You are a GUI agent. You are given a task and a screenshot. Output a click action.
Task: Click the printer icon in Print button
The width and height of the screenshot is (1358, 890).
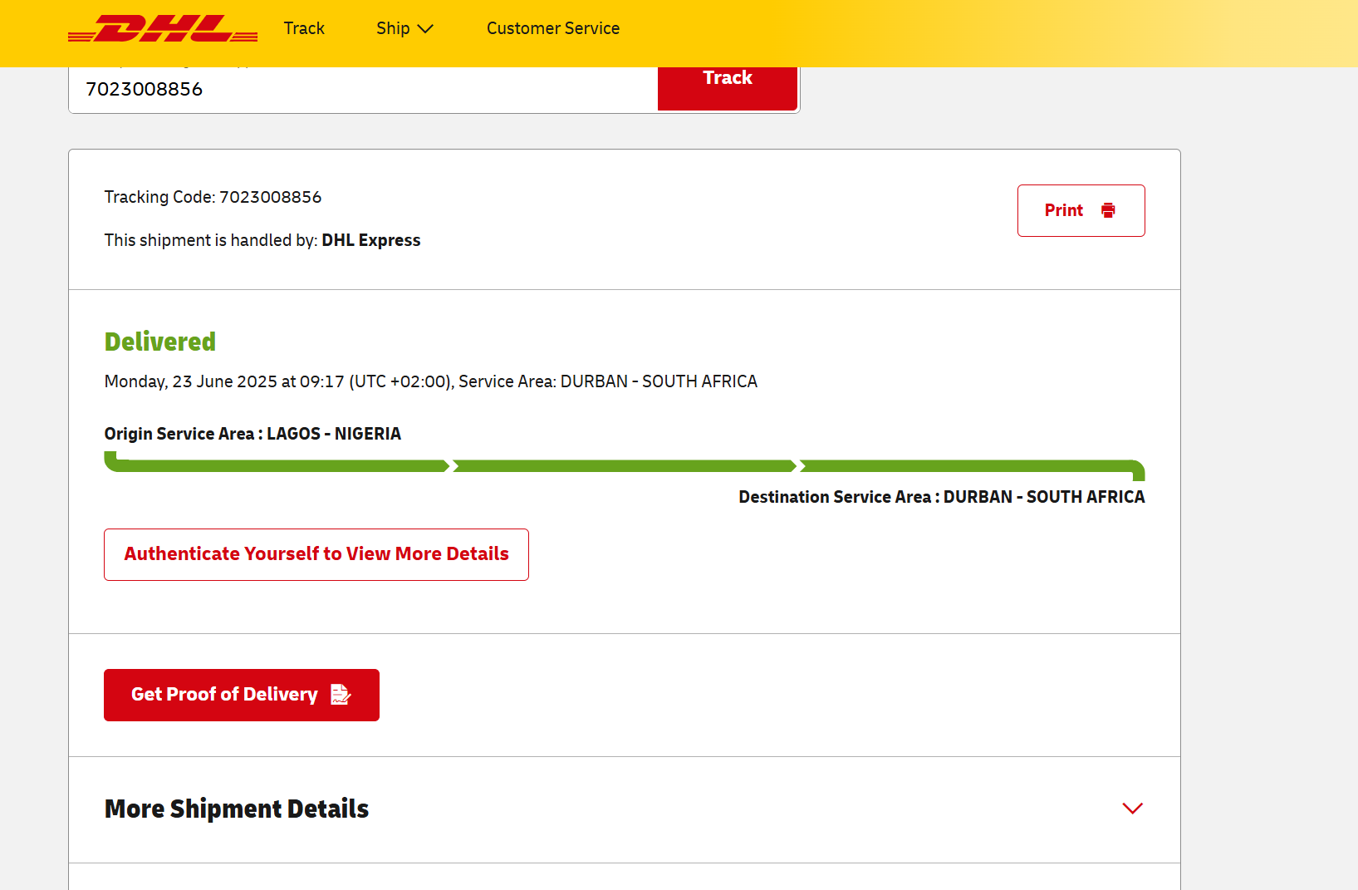1108,210
